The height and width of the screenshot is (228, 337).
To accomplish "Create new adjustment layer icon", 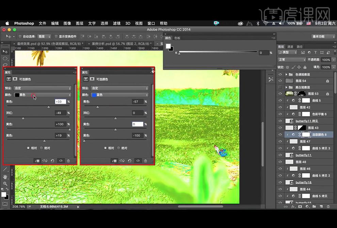I will tap(307, 207).
